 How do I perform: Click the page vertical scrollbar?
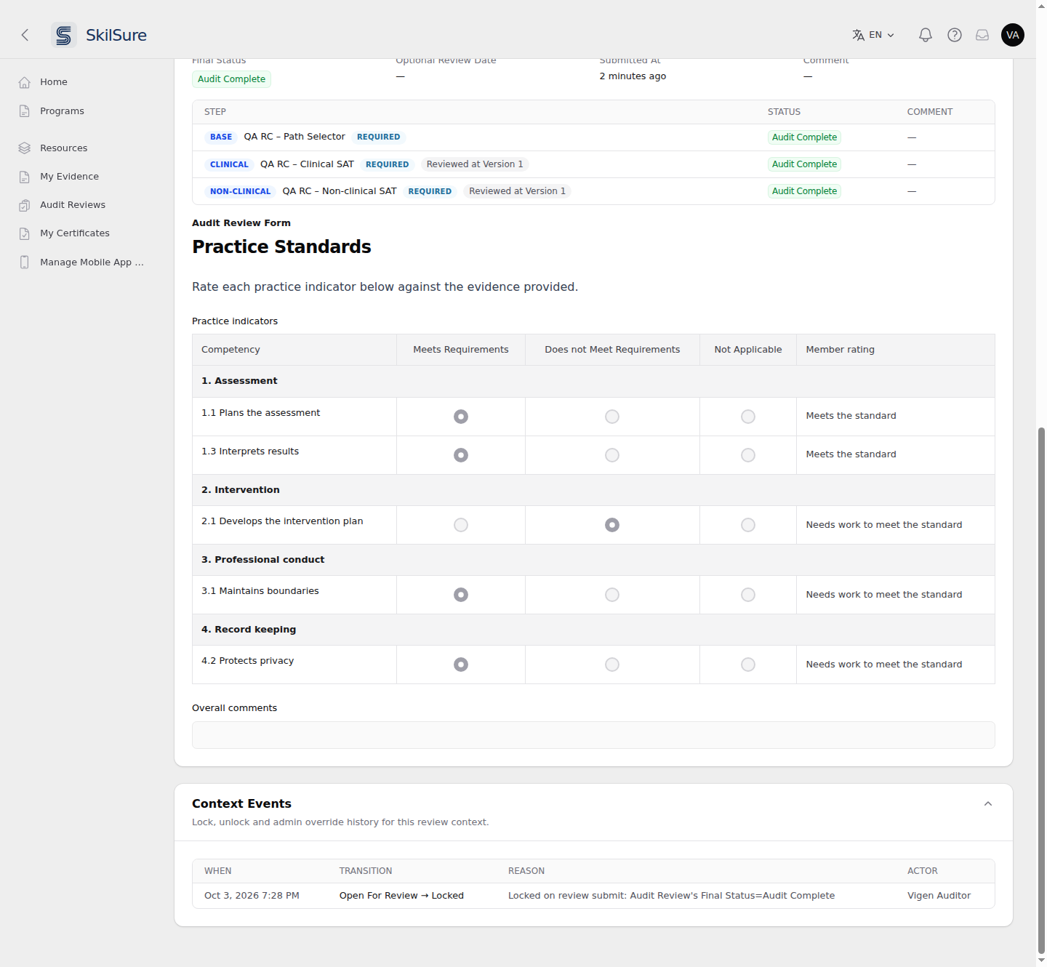(x=1041, y=691)
